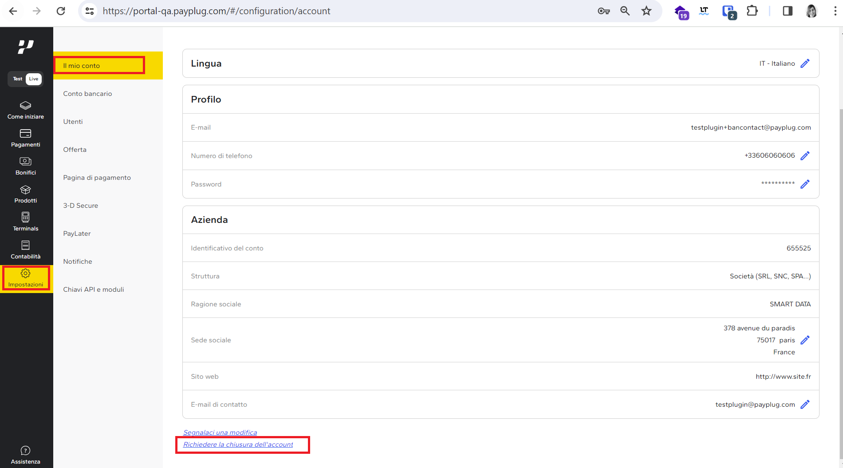
Task: Click Richiedere la chiusura dell'account link
Action: tap(238, 444)
